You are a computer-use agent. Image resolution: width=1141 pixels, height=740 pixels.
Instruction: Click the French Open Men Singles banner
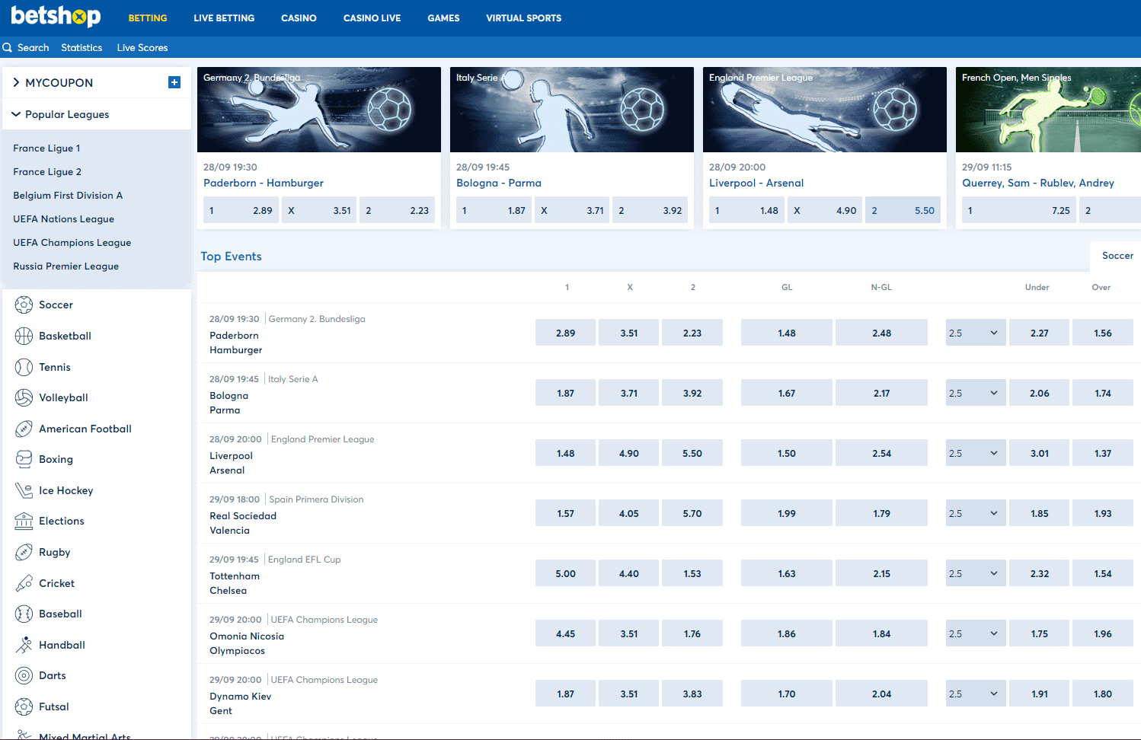point(1048,110)
